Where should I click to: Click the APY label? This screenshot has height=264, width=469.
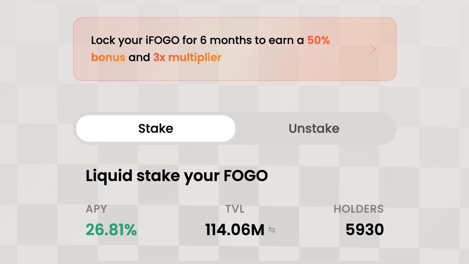(x=96, y=209)
